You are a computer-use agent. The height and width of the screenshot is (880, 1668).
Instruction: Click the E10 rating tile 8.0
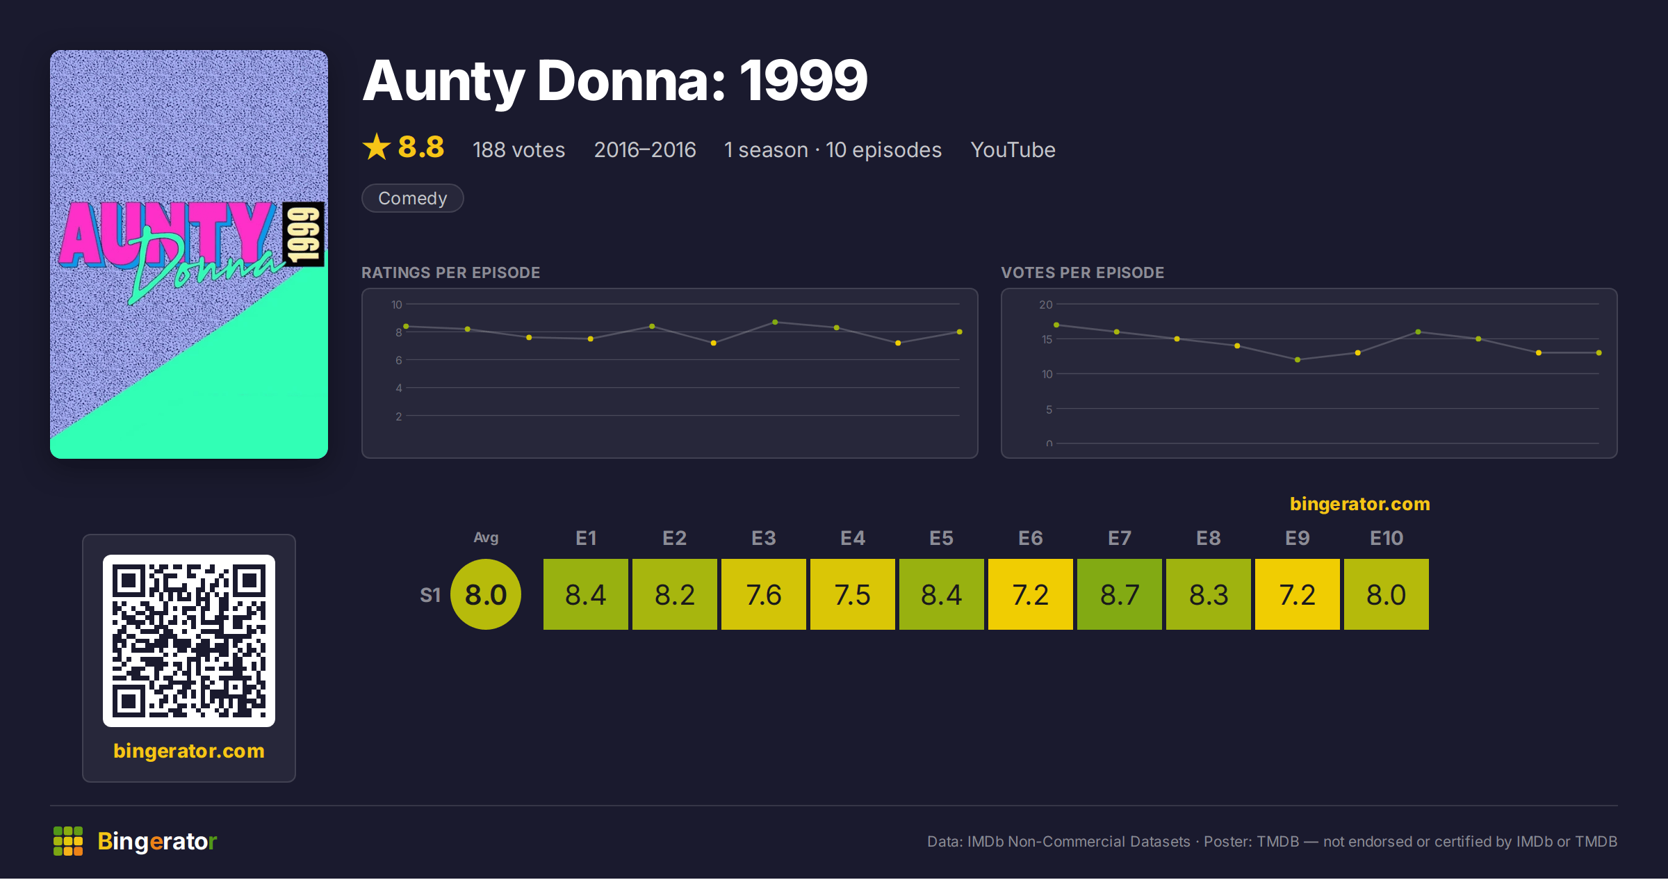[1387, 594]
